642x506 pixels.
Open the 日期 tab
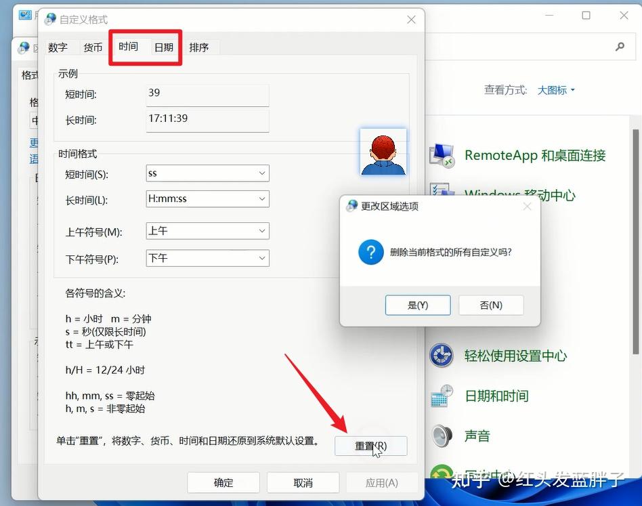(x=164, y=47)
